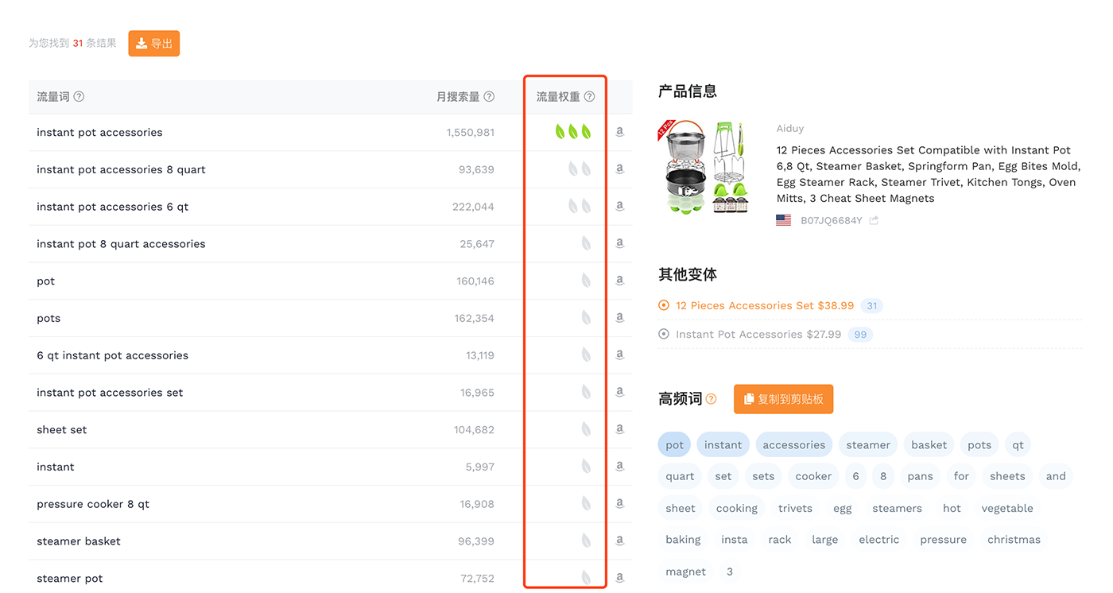The width and height of the screenshot is (1113, 593).
Task: Open the 高频词 help tooltip
Action: click(711, 398)
